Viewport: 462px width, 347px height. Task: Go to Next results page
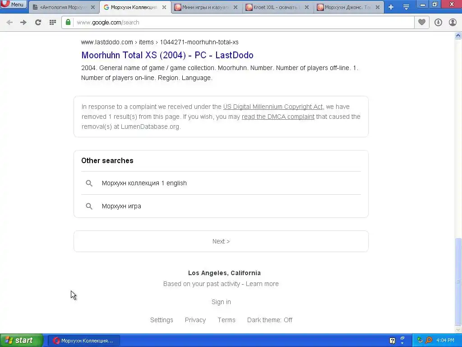[x=221, y=241]
